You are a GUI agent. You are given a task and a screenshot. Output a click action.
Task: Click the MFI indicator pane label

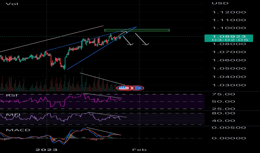pos(13,115)
